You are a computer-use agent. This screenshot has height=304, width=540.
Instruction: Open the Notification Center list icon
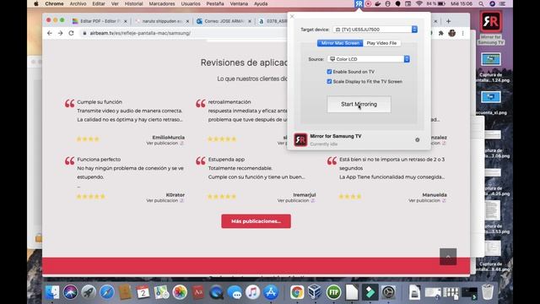pos(503,3)
